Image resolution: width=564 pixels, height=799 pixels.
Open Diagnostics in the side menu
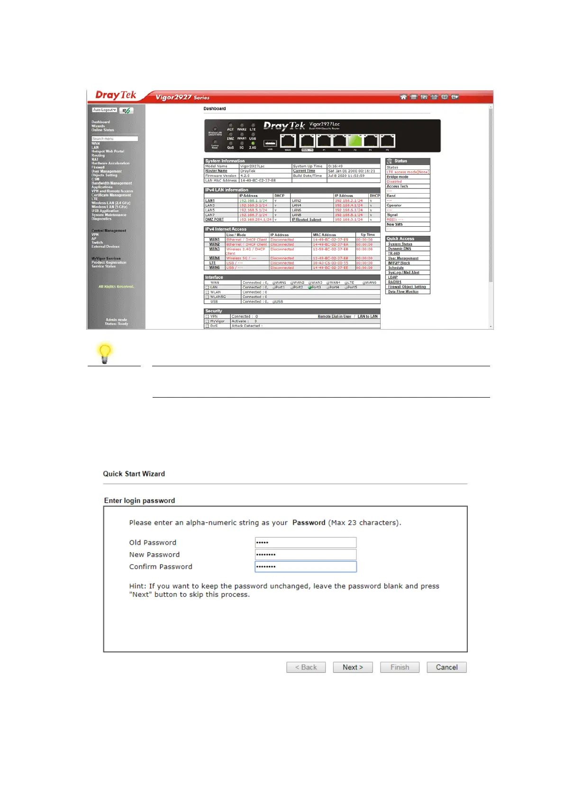101,219
